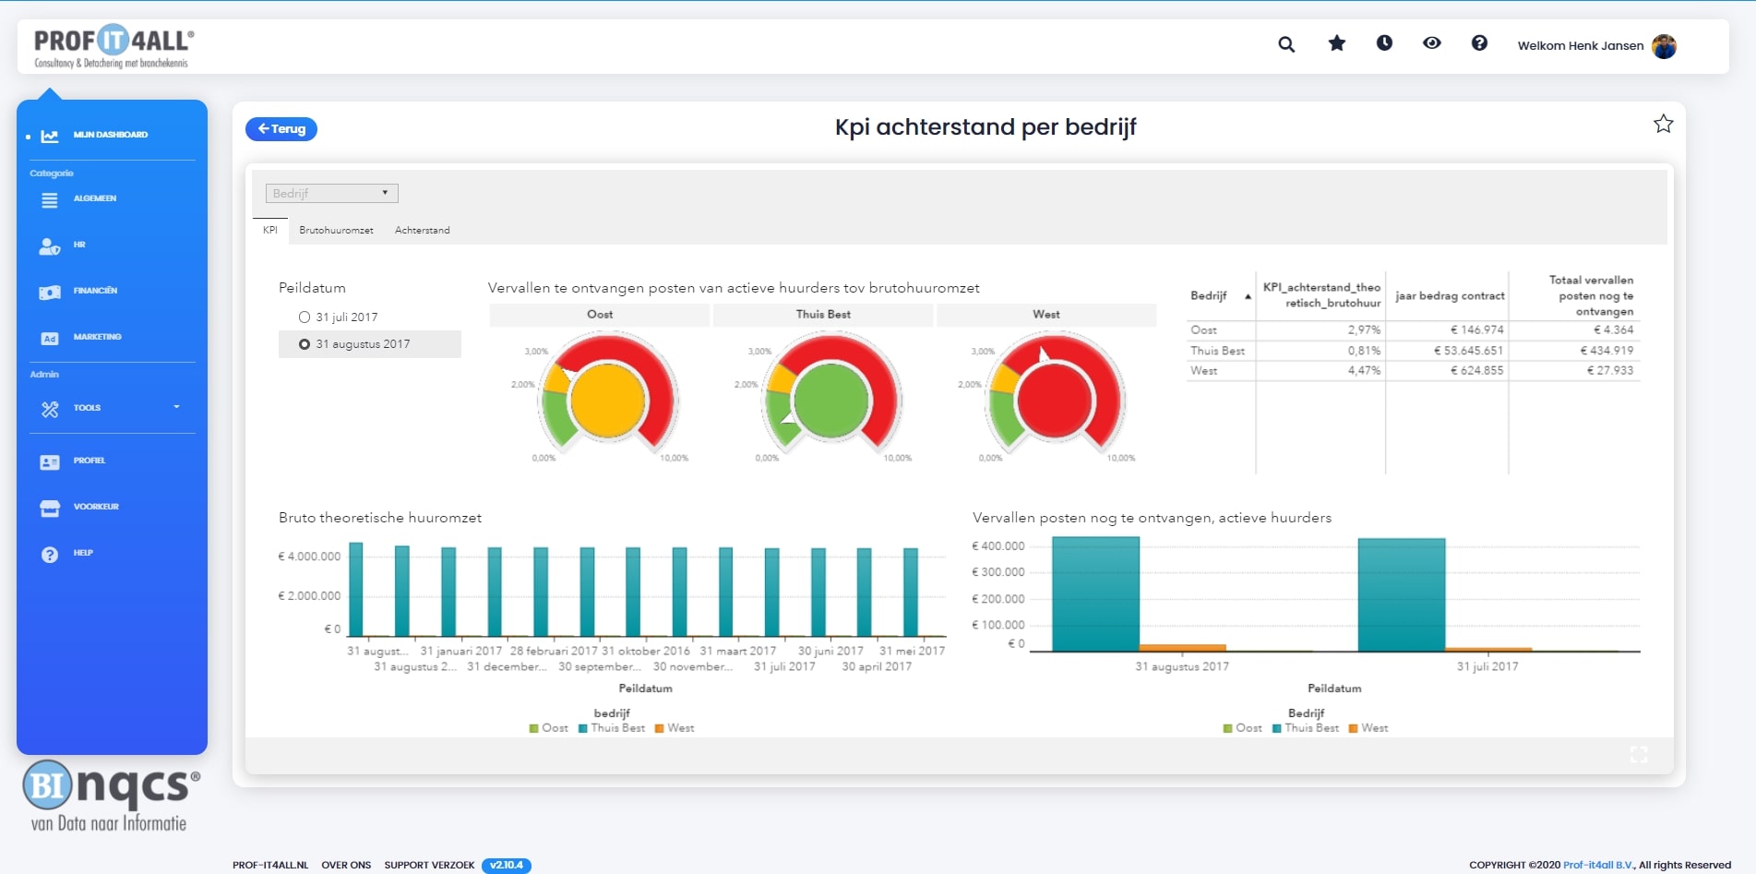Viewport: 1756px width, 874px height.
Task: Click the search magnifier icon in header
Action: (x=1285, y=44)
